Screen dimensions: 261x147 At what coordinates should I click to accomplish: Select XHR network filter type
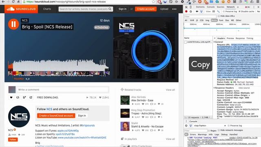(192, 20)
